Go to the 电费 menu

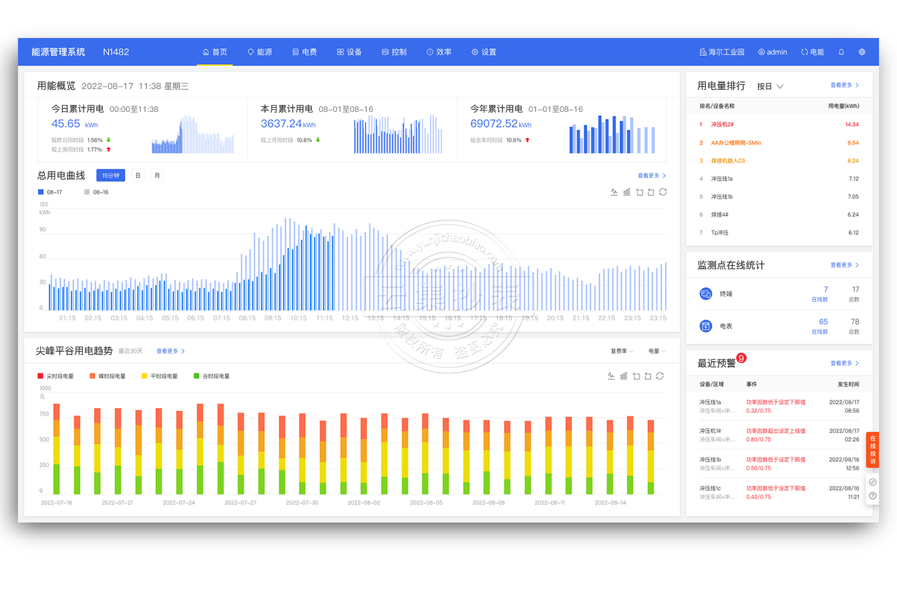(304, 52)
